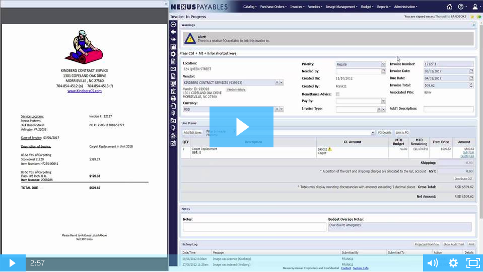Image resolution: width=483 pixels, height=272 pixels.
Task: Go to the home page icon
Action: coord(449,7)
